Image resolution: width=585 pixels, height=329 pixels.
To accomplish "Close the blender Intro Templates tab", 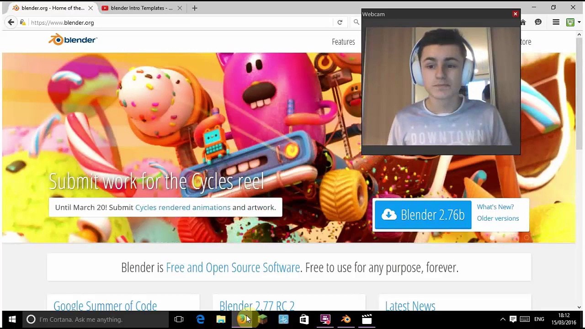I will pos(180,8).
